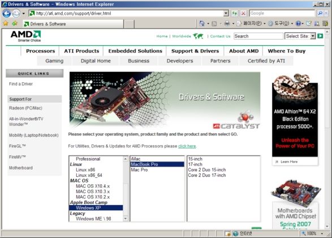Viewport: 332px width, 238px height.
Task: Follow the 'click here' AMD Processors link
Action: [x=187, y=146]
